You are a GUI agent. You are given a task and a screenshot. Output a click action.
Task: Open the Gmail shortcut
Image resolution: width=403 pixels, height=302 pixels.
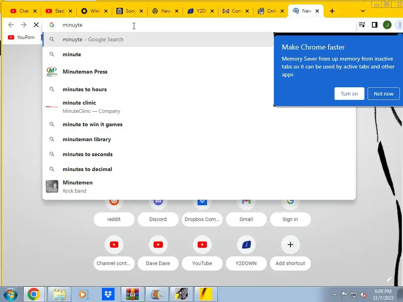point(246,219)
